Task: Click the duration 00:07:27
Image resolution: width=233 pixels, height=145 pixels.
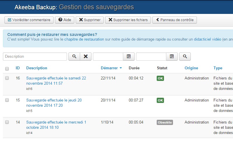Action: [x=136, y=100]
